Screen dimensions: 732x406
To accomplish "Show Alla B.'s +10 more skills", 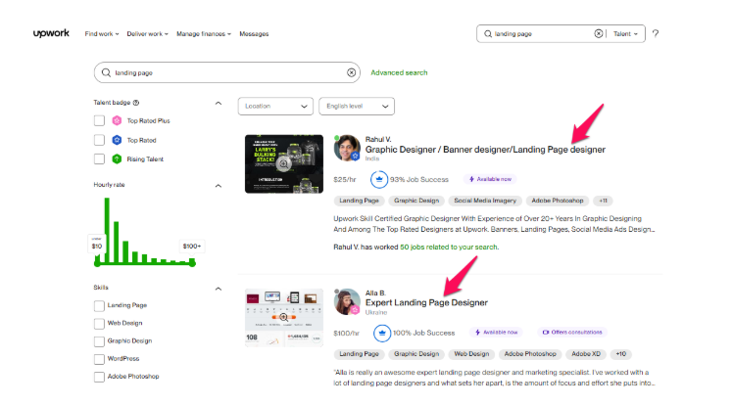I will pyautogui.click(x=621, y=354).
